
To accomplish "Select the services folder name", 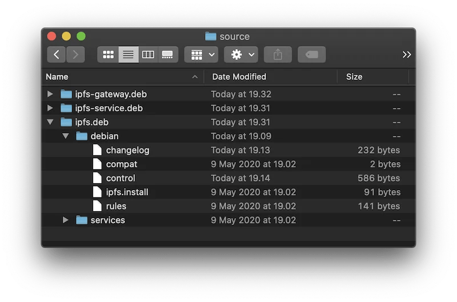I will click(108, 220).
